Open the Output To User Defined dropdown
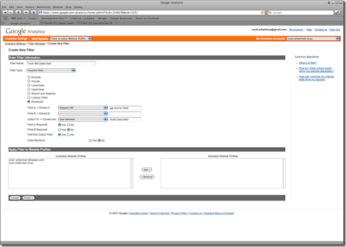 tap(83, 119)
